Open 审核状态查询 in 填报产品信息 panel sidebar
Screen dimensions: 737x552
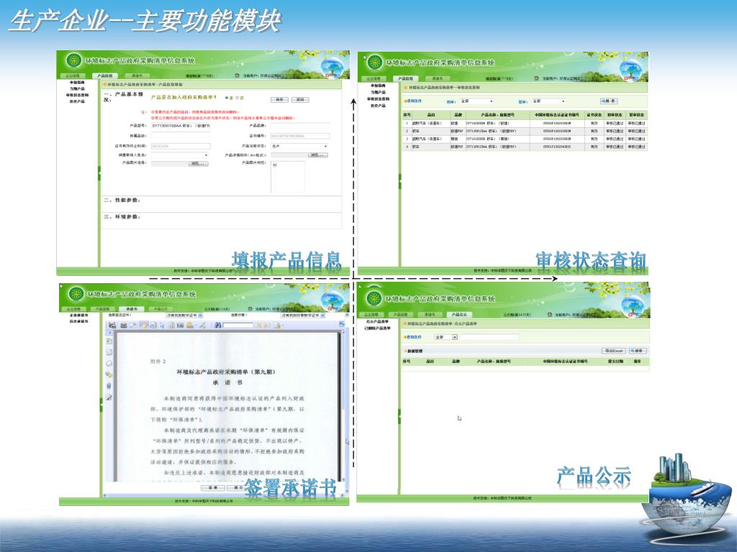coord(77,95)
